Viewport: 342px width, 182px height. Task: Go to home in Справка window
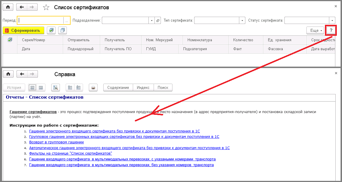coord(8,74)
